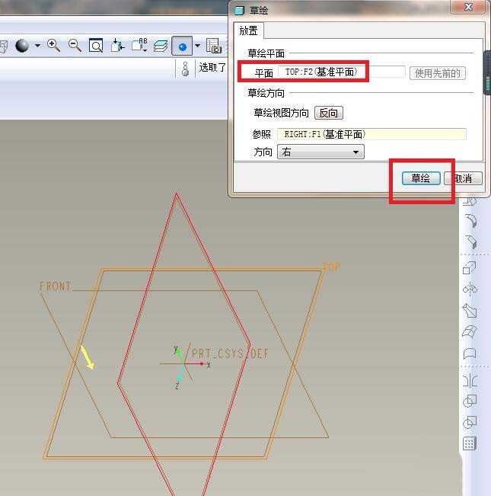Click the table with camera icon
Viewport: 491px width, 496px height.
pyautogui.click(x=214, y=46)
